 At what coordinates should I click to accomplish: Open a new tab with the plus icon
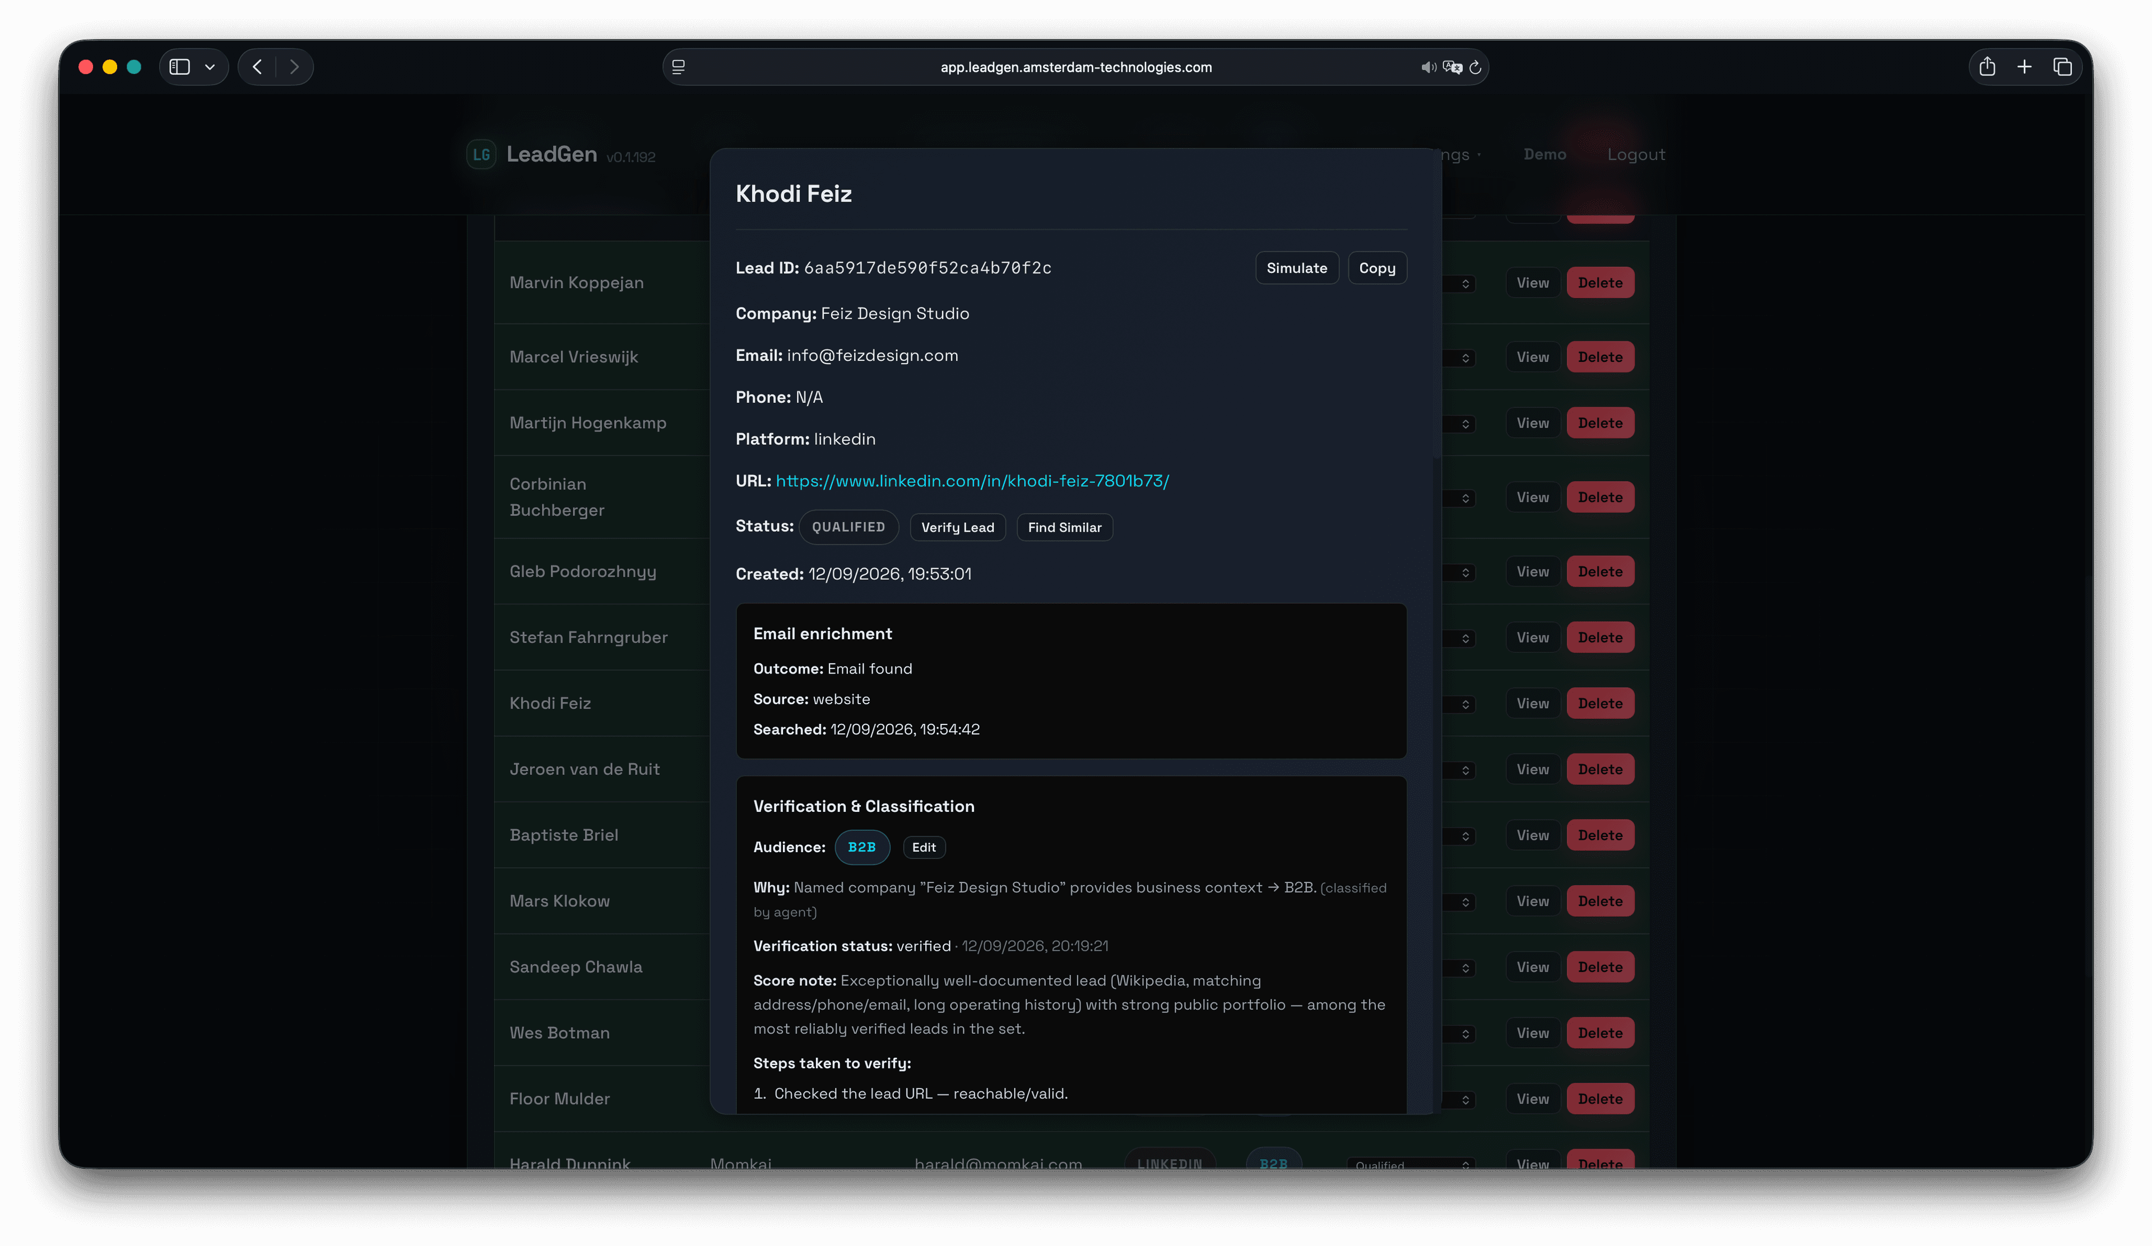[2024, 67]
